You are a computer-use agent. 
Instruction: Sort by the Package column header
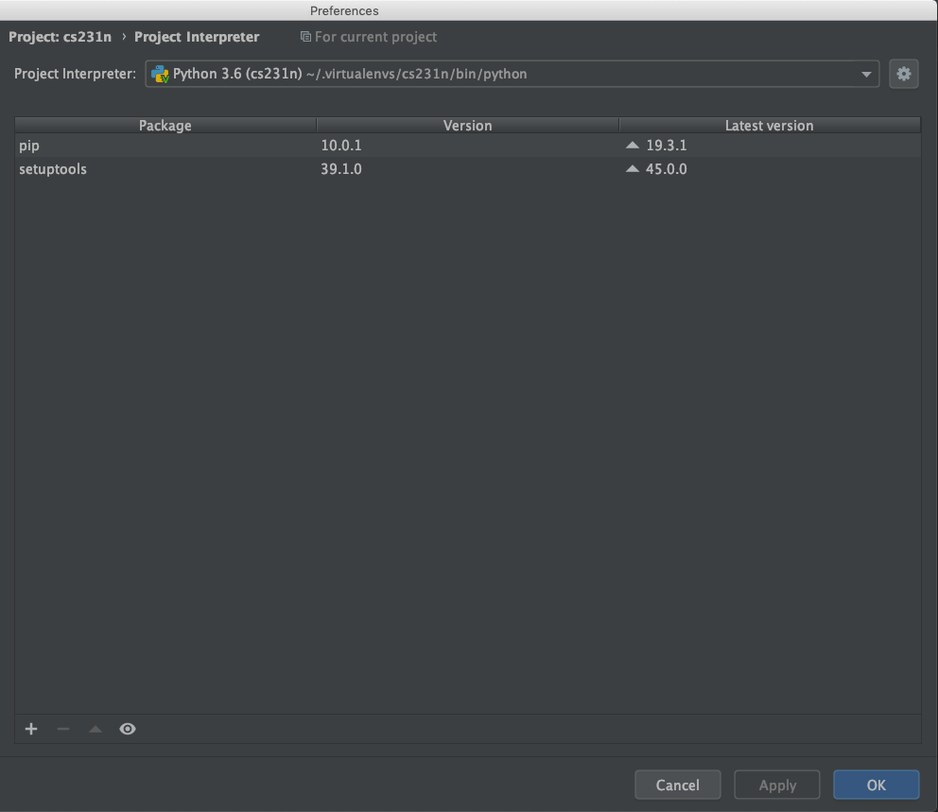coord(165,125)
